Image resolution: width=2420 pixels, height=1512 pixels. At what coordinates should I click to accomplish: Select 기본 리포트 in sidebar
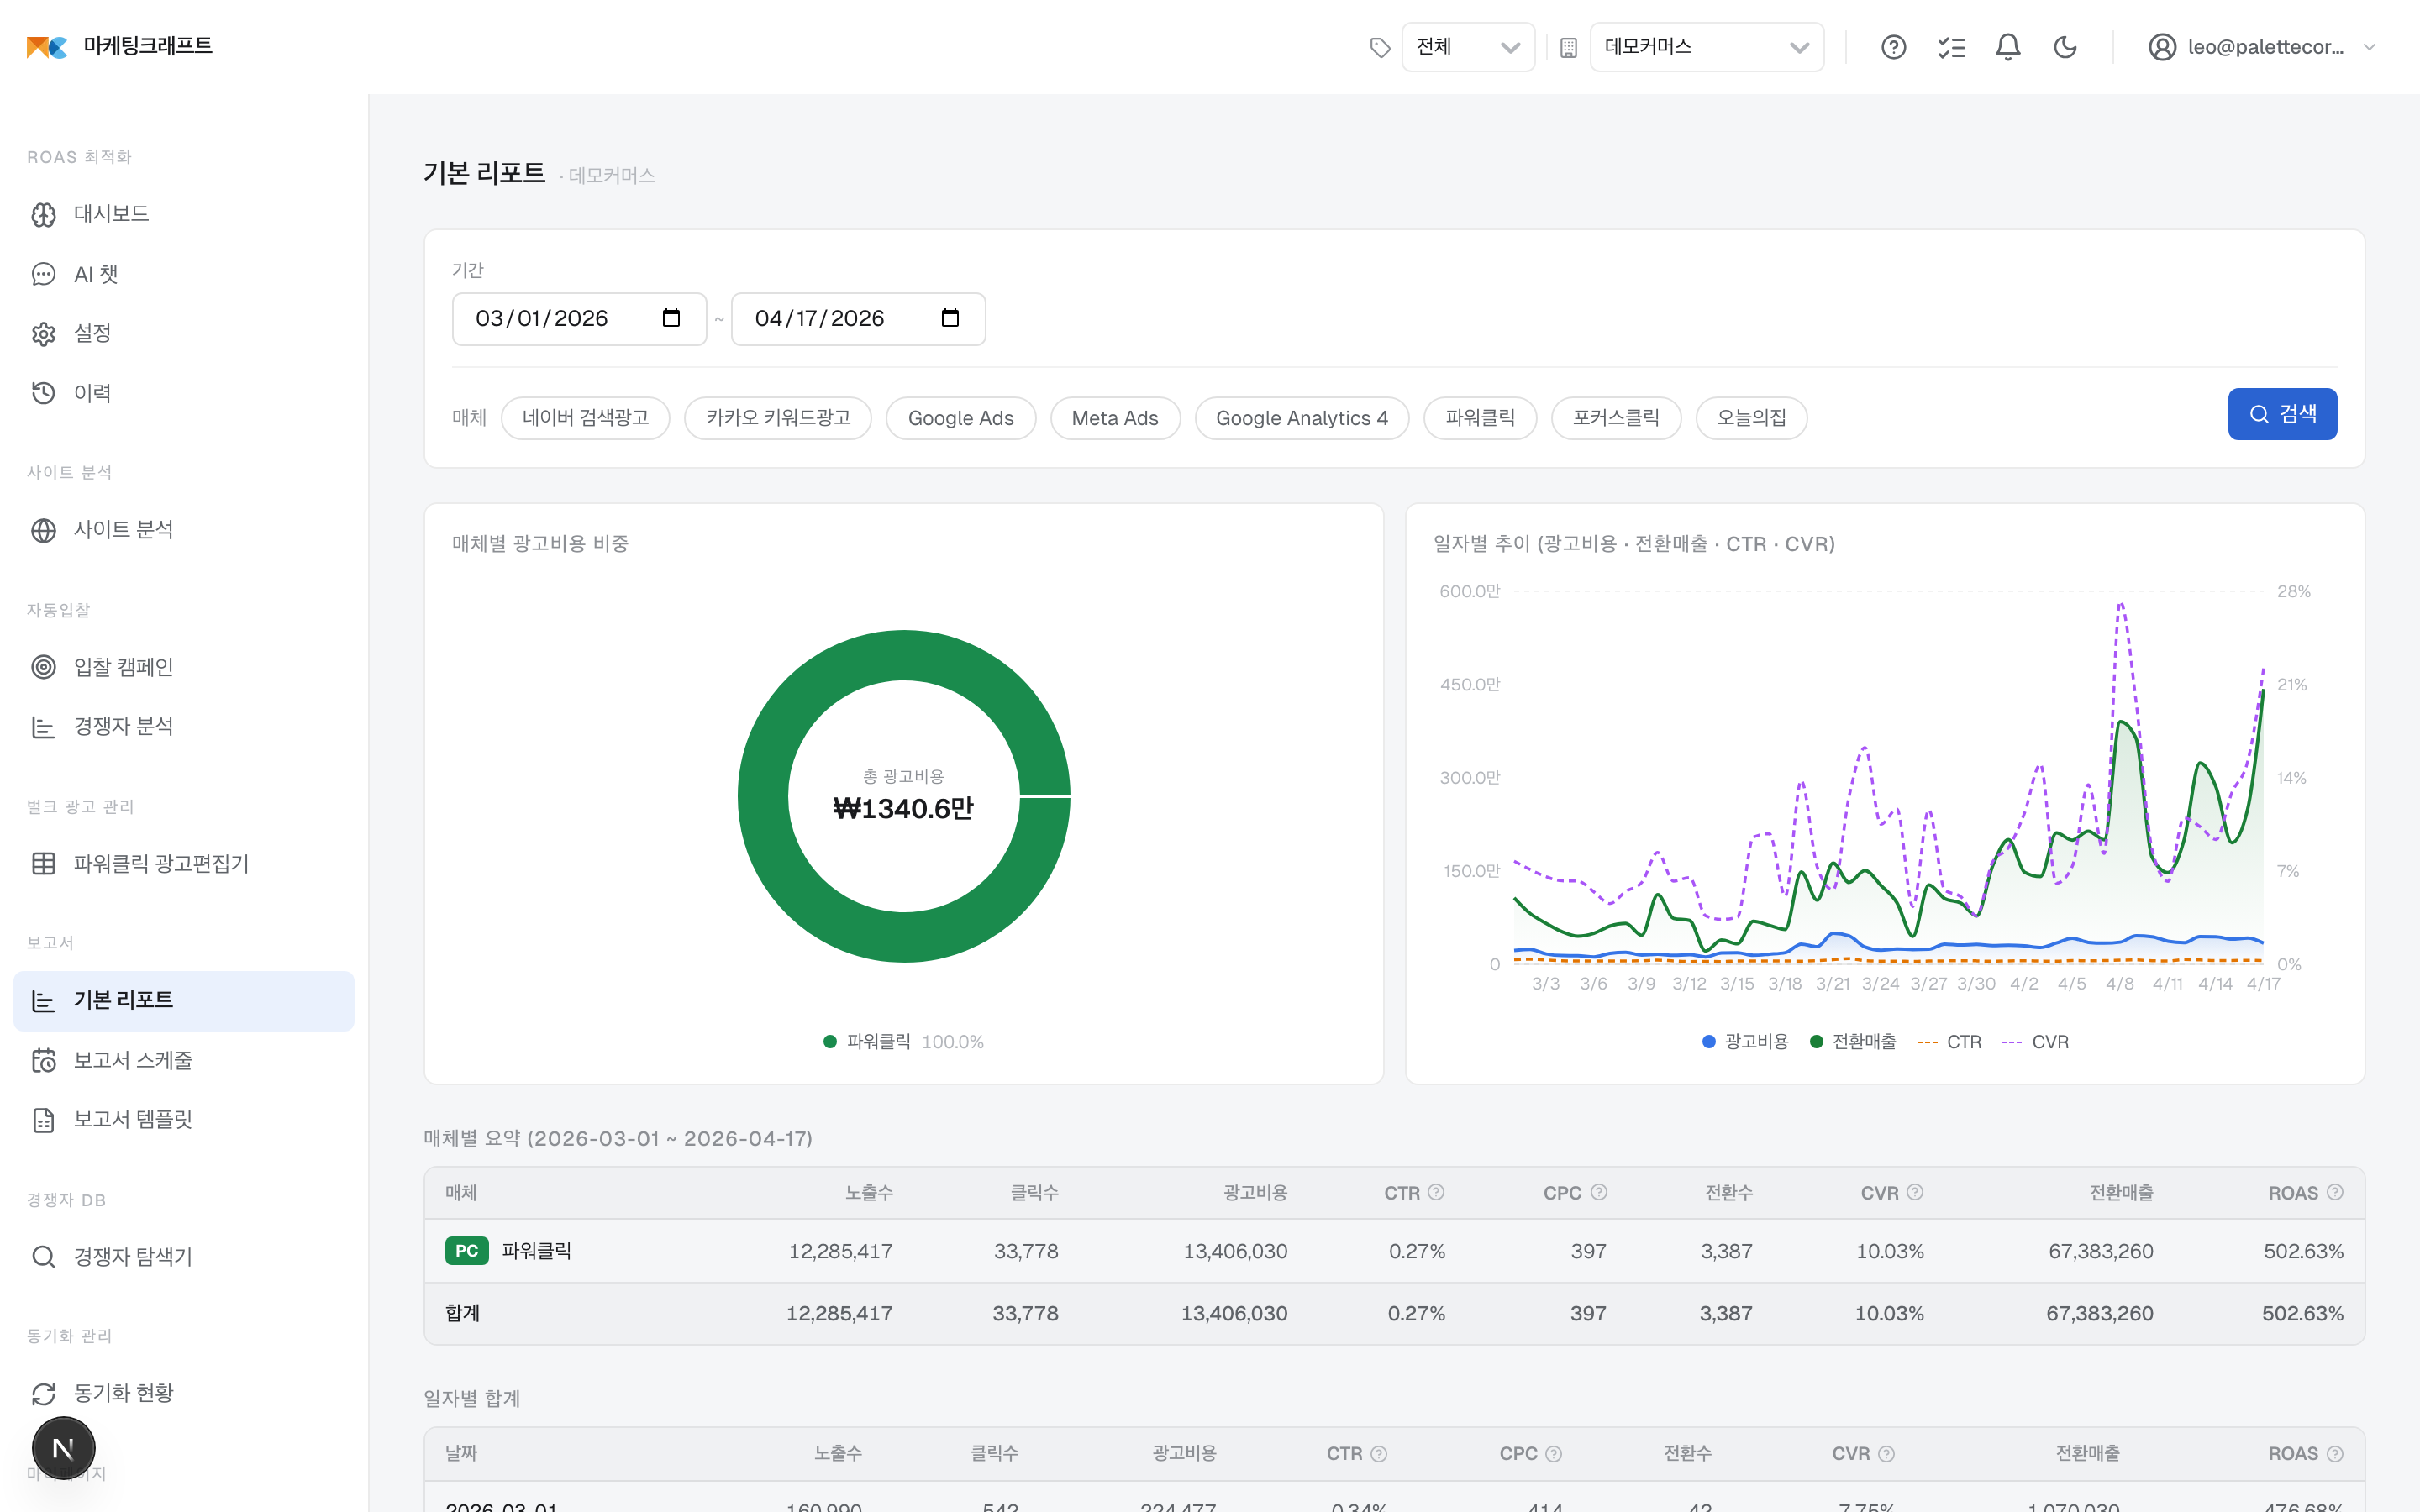(184, 1000)
